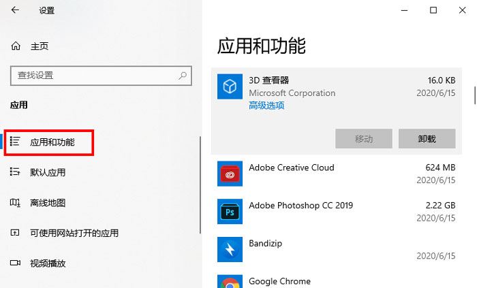Click the 离线地图 map icon
Screen dimensions: 477x288
click(x=15, y=202)
